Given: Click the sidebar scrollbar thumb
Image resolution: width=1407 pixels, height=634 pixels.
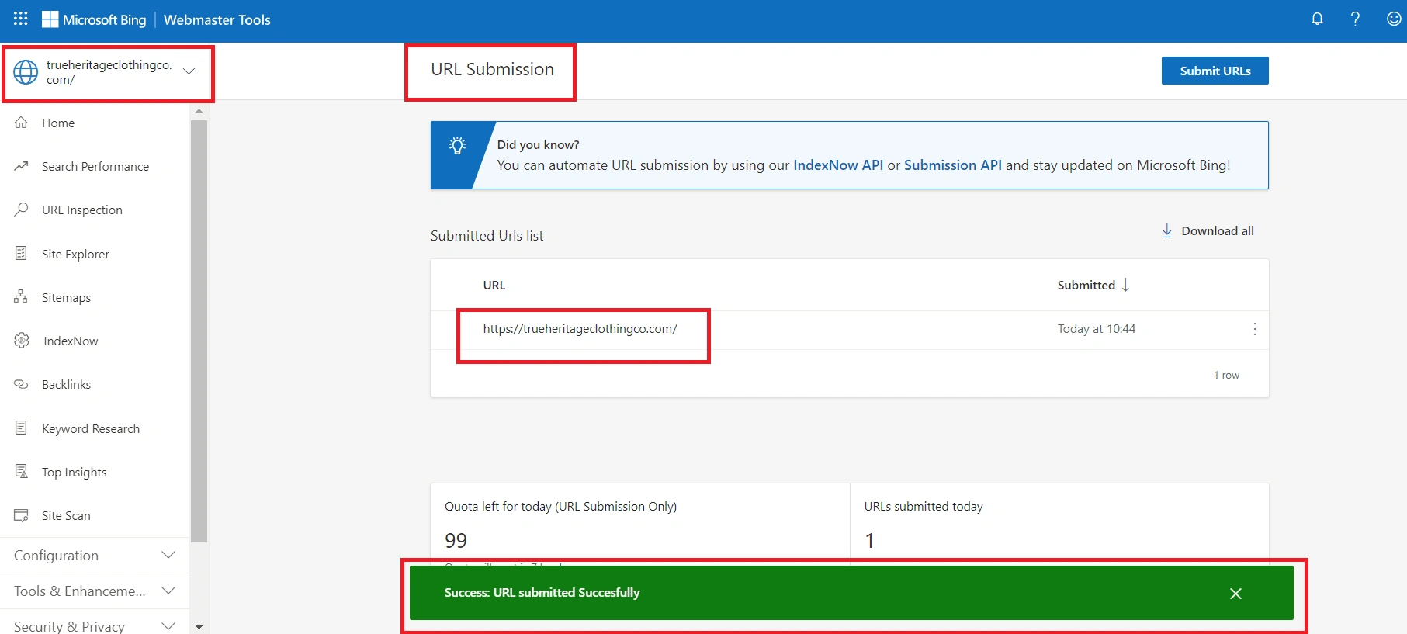Looking at the screenshot, I should click(x=199, y=331).
